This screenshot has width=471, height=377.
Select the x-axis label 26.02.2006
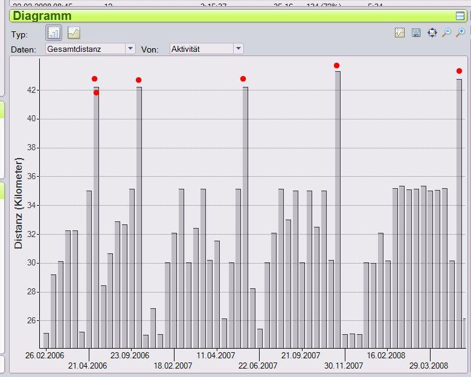point(45,356)
